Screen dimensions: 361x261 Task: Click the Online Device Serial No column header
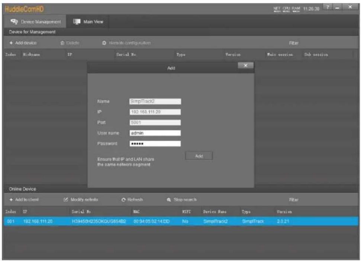tap(81, 211)
